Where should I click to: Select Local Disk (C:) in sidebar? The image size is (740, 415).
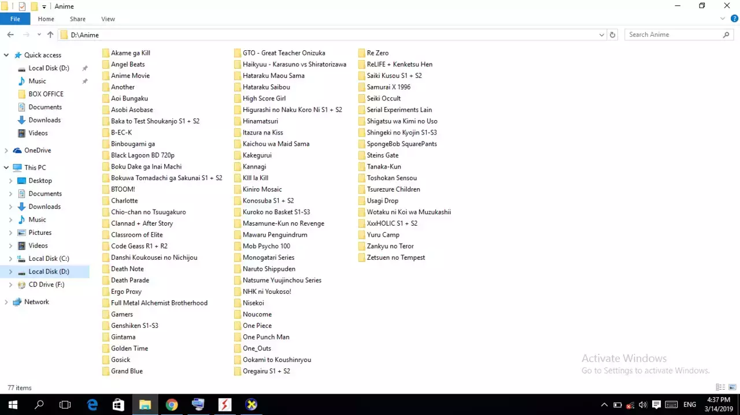click(x=49, y=259)
